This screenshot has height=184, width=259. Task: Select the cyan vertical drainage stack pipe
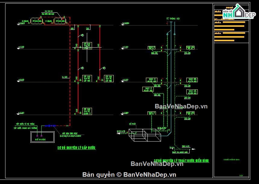(x=171, y=75)
